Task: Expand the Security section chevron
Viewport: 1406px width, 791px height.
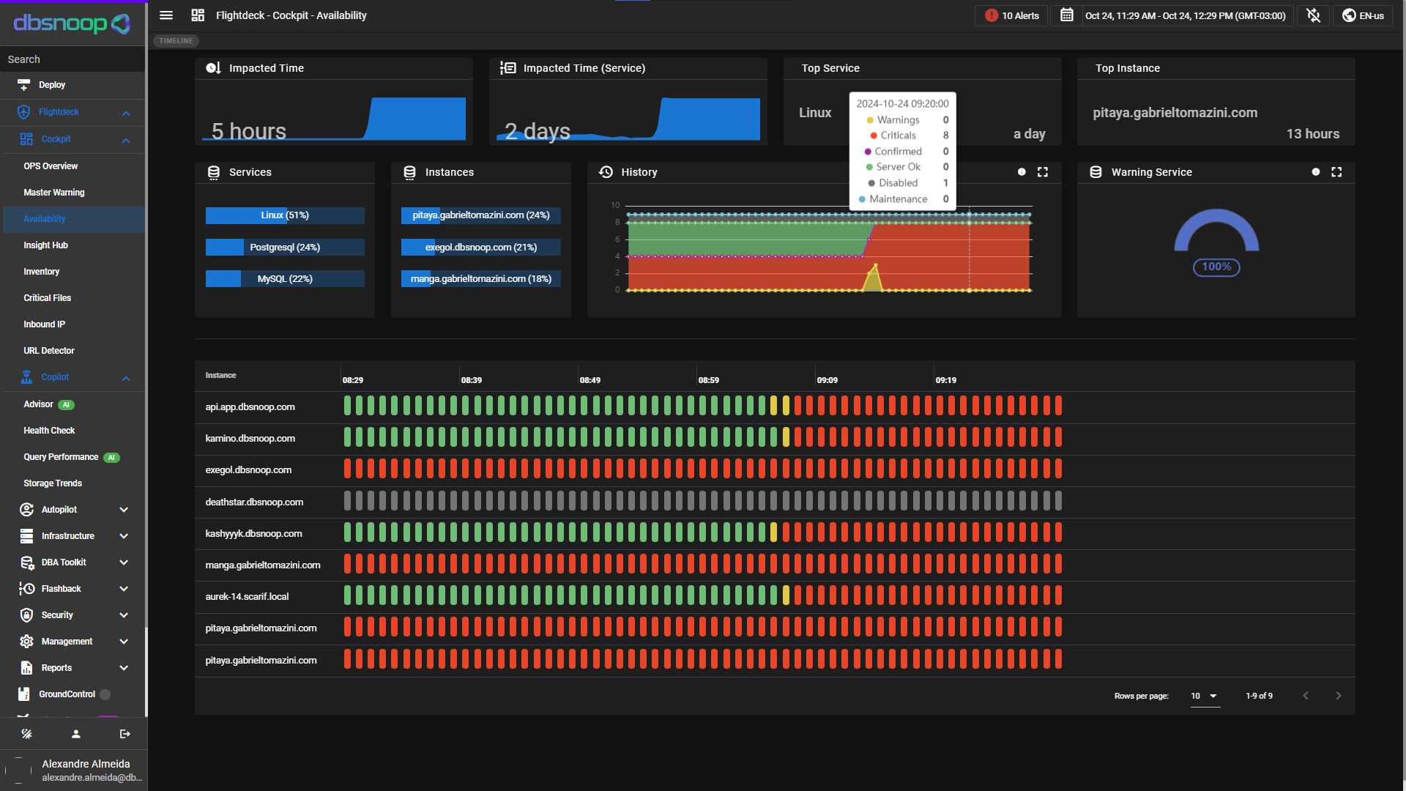Action: pyautogui.click(x=124, y=615)
